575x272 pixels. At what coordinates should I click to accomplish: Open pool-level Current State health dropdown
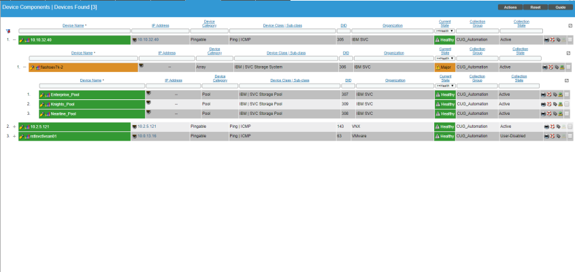pyautogui.click(x=445, y=86)
